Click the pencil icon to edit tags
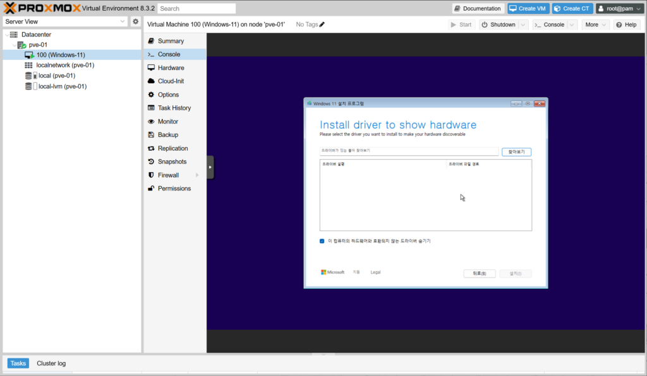647x376 pixels. pyautogui.click(x=322, y=25)
